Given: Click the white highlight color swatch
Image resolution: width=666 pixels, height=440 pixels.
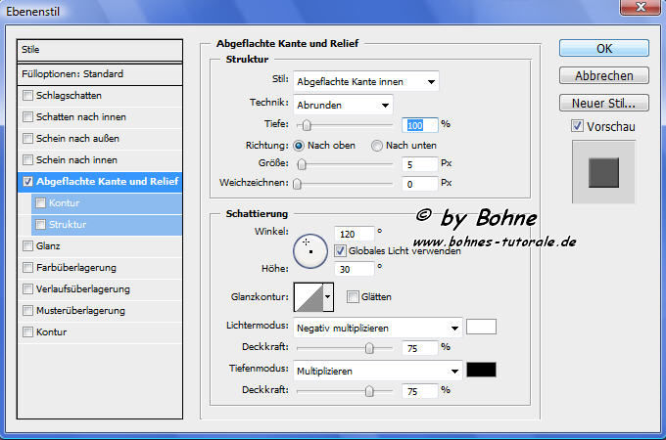Looking at the screenshot, I should 481,327.
